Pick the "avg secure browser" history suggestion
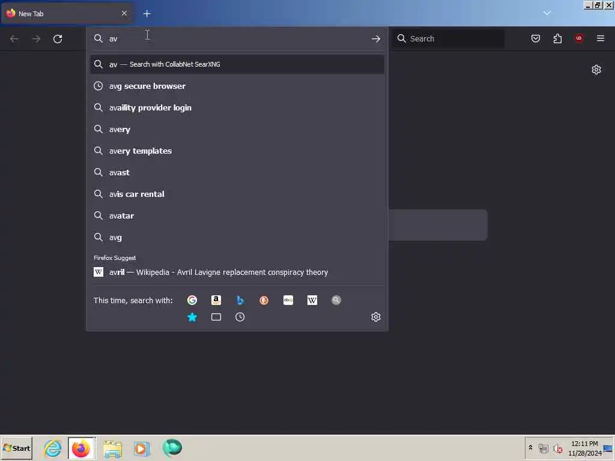The height and width of the screenshot is (461, 615). click(237, 86)
